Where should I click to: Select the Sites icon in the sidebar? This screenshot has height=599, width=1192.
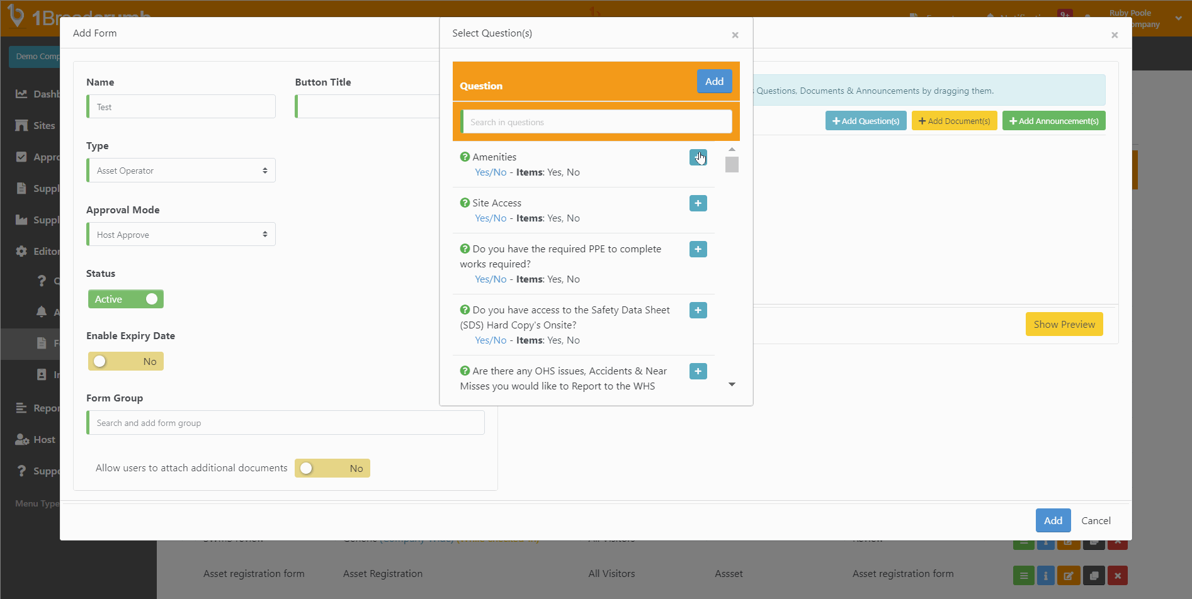[x=22, y=125]
